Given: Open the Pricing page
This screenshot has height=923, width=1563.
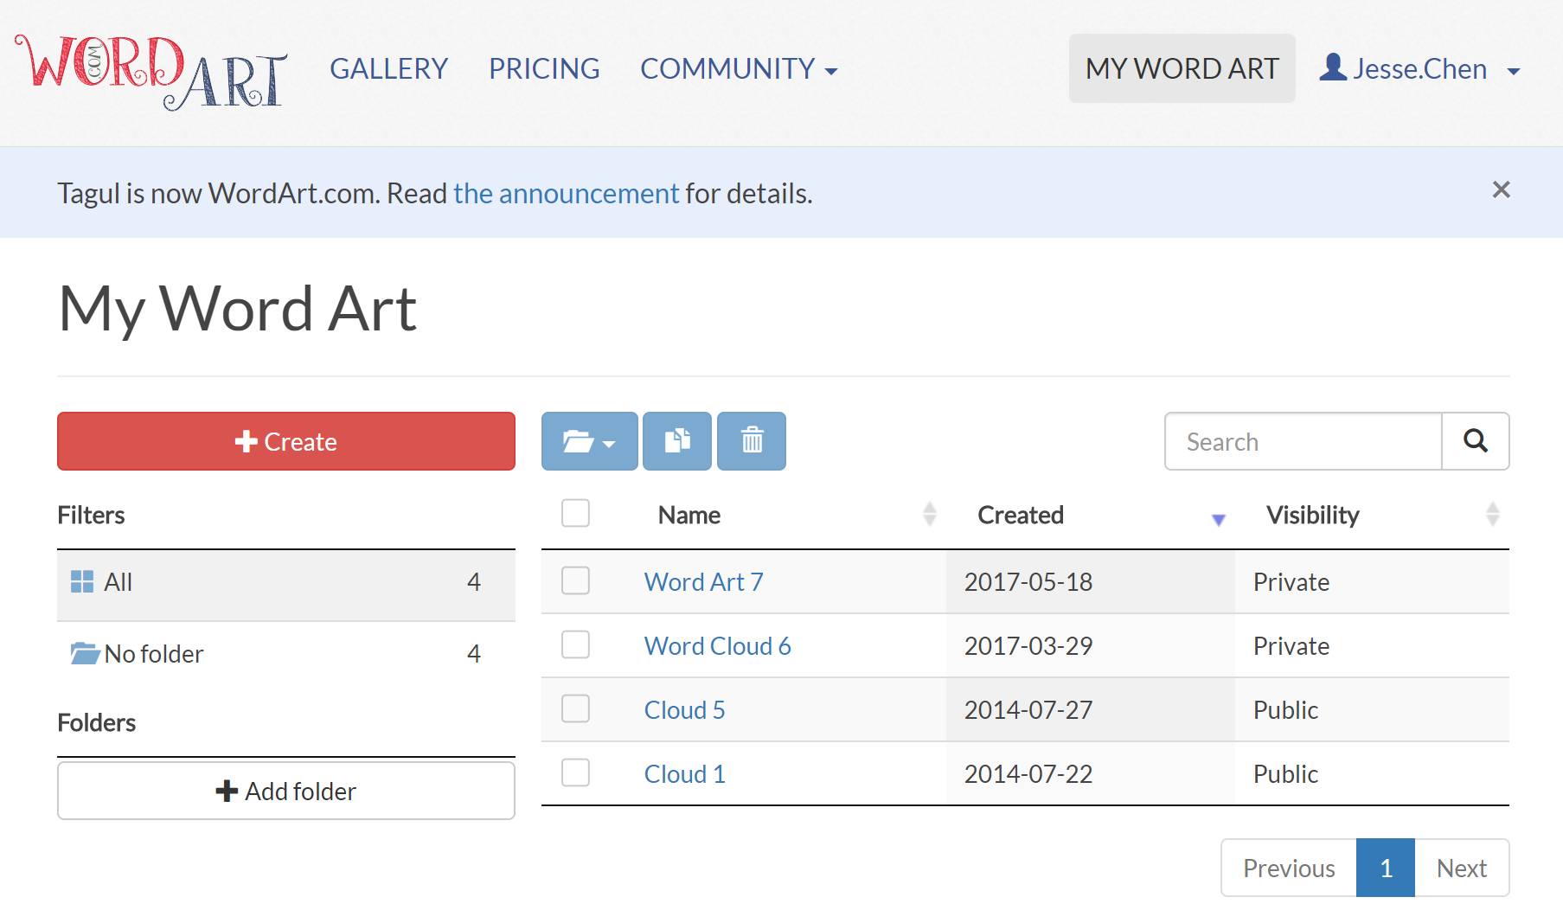Looking at the screenshot, I should tap(544, 69).
